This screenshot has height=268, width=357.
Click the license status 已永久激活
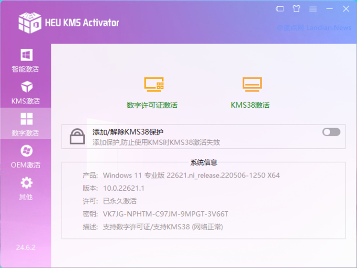(x=120, y=201)
